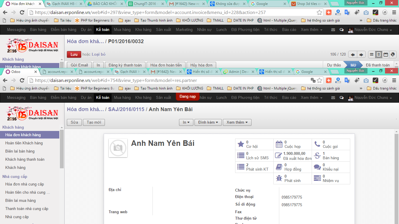
Task: Open the Bán hàng stat button
Action: (x=331, y=156)
